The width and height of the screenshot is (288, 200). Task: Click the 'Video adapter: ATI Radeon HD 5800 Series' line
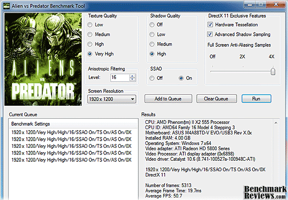coord(187,148)
